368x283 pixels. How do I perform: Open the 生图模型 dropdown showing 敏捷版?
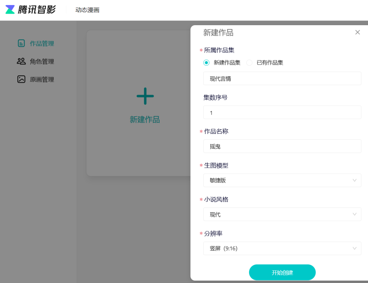tap(282, 180)
